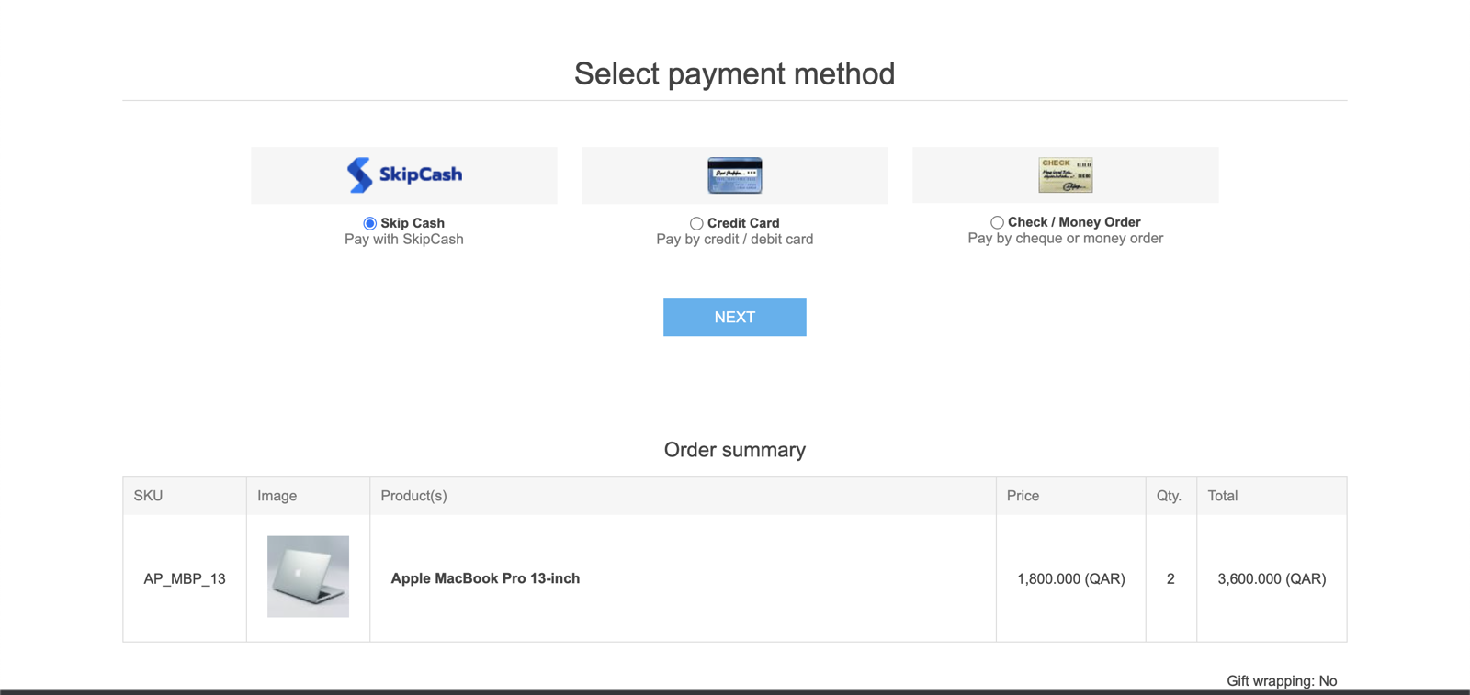This screenshot has height=695, width=1470.
Task: Click the "Check / Money Order" label text
Action: 1074,222
